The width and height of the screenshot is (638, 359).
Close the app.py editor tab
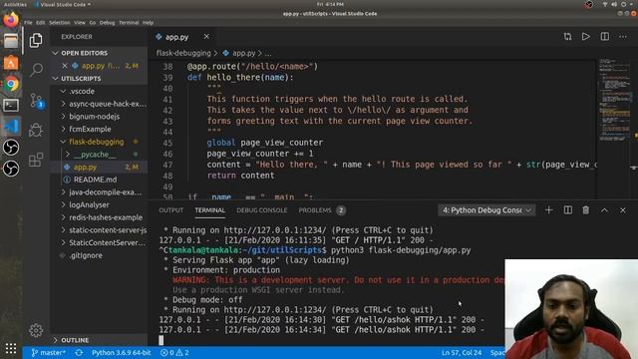(x=206, y=37)
